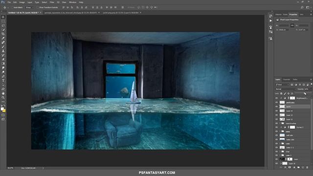Toggle visibility of the Curves 1 layer
The image size is (313, 176).
pos(276,127)
